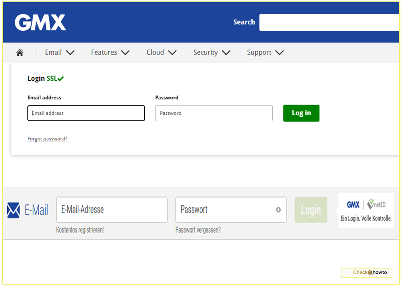This screenshot has height=286, width=402.
Task: Click the Search box in header
Action: tap(329, 22)
